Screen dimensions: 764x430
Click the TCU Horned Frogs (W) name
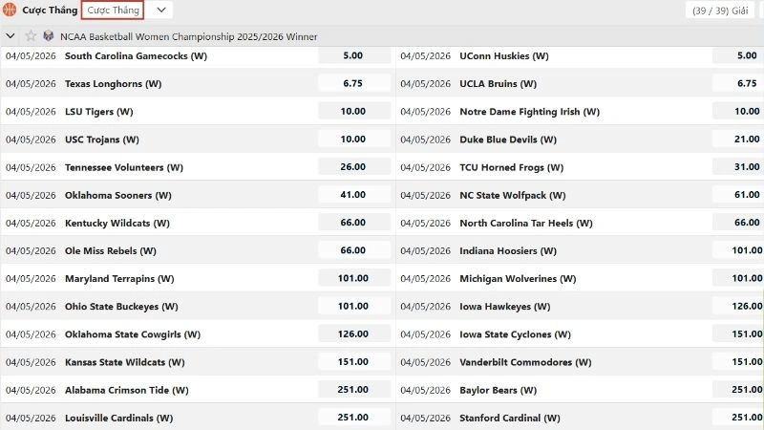(x=512, y=167)
